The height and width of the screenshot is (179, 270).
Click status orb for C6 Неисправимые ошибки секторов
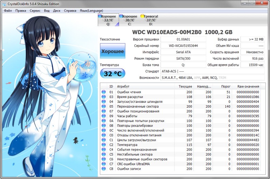click(x=104, y=159)
